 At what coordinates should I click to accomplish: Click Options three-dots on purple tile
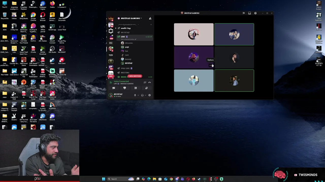click(210, 65)
